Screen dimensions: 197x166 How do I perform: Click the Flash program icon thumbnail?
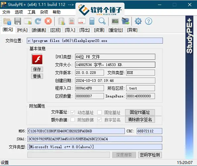coord(37,59)
